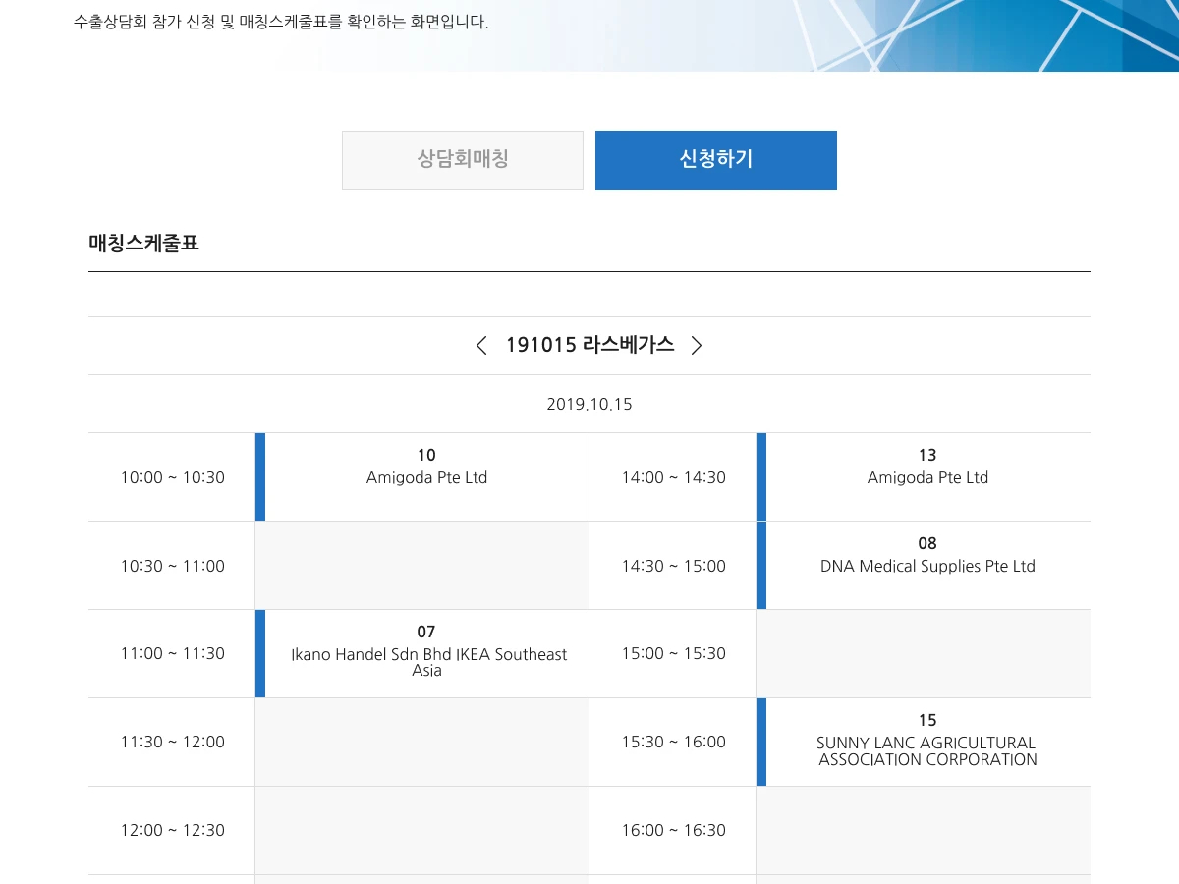Viewport: 1179px width, 884px height.
Task: Click the empty 16:00 ~ 16:30 slot
Action: point(923,831)
